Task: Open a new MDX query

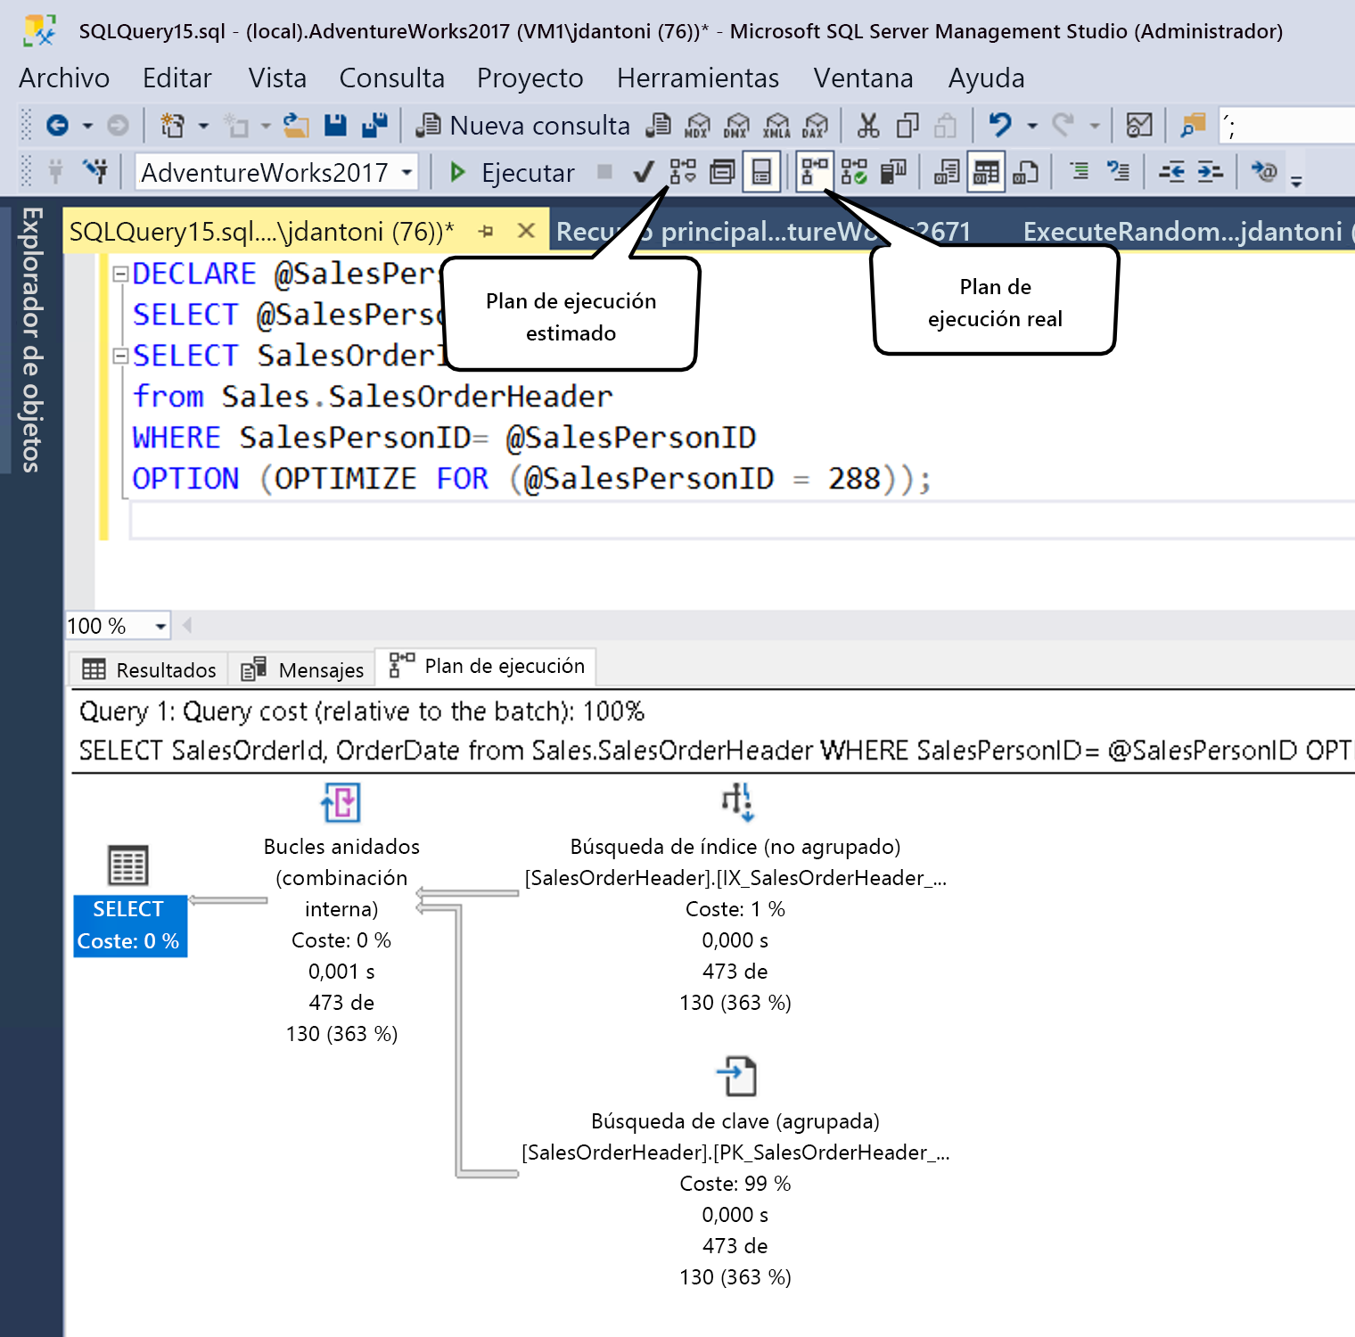Action: coord(695,126)
